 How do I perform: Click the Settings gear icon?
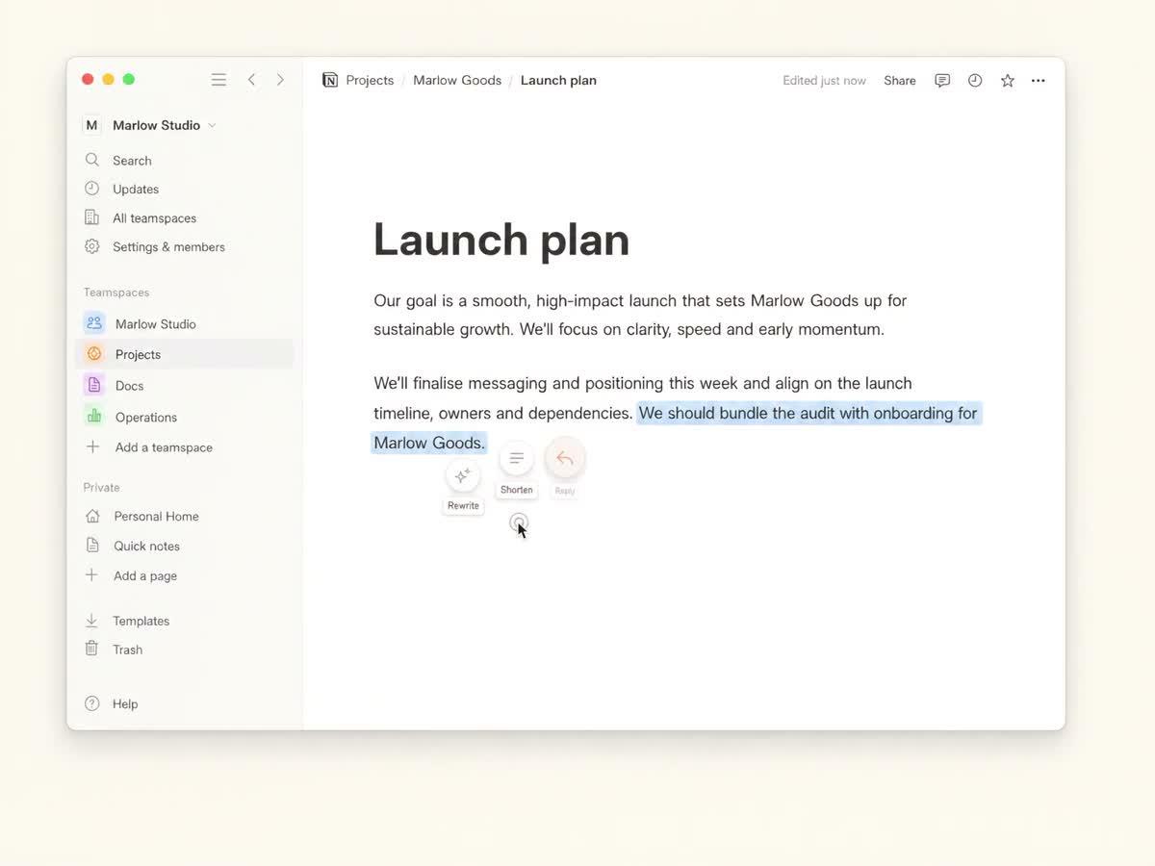91,246
